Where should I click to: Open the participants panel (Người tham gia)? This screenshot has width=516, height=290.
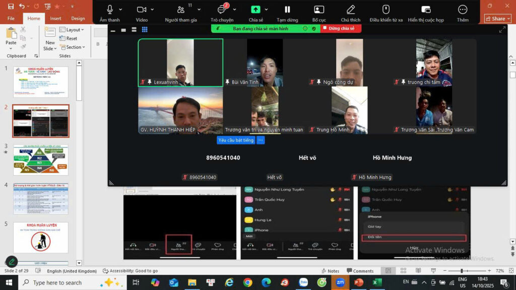pos(181,10)
